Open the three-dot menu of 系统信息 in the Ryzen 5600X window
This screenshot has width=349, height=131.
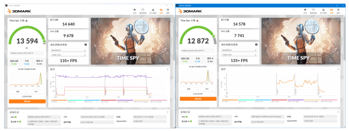click(338, 112)
